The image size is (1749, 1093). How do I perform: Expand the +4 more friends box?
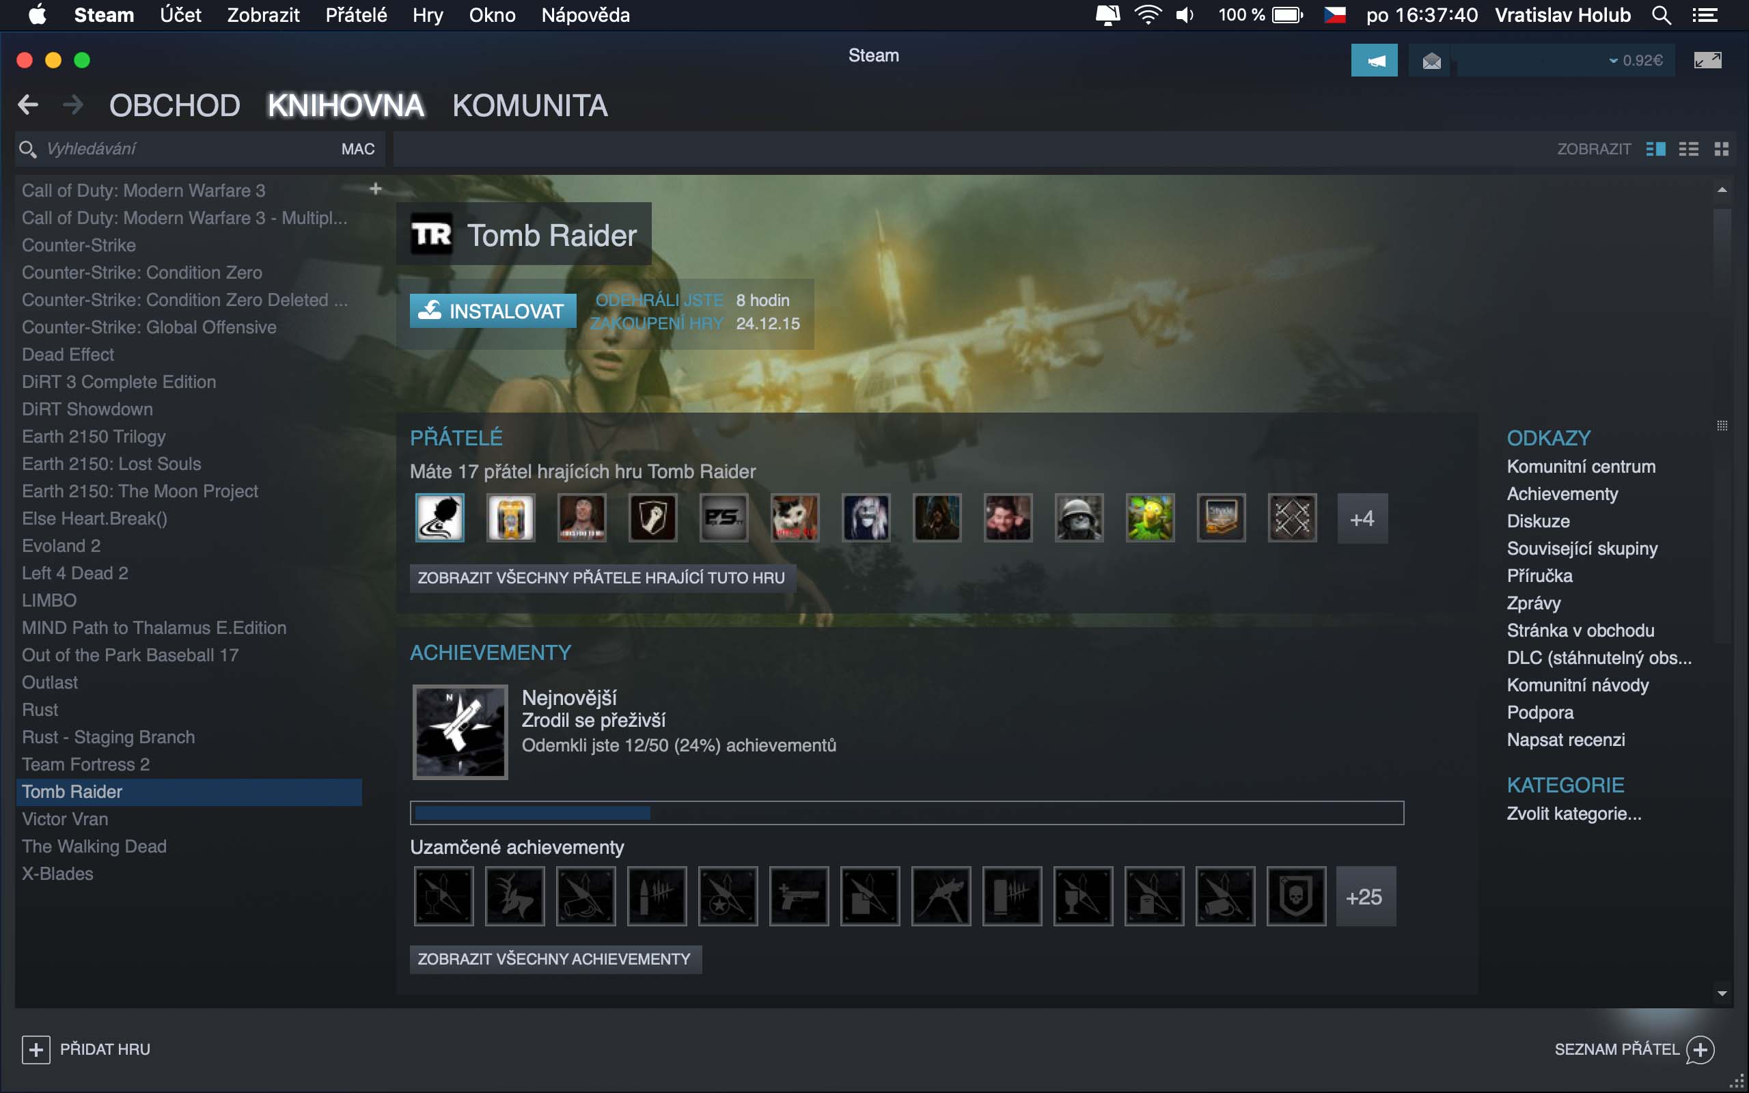pos(1362,518)
